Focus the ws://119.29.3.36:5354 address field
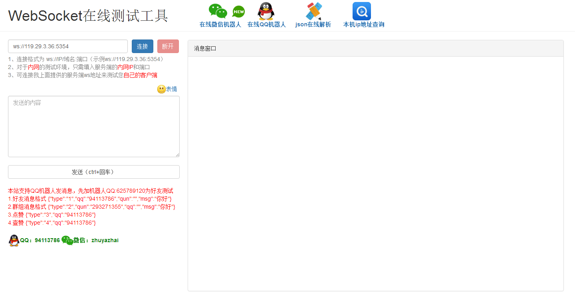Screen dimensions: 575x302 coord(68,46)
